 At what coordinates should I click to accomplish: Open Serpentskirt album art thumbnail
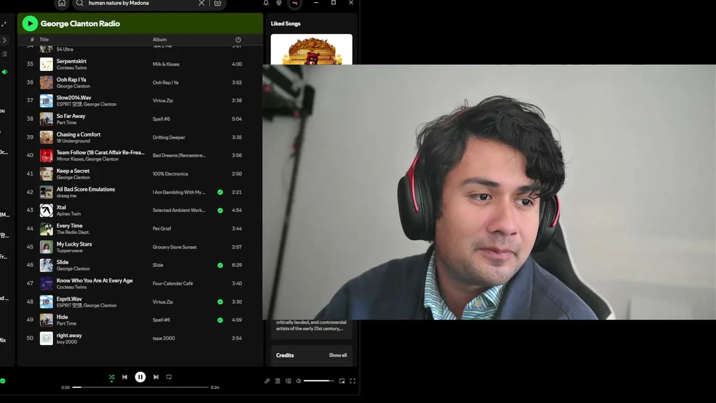[x=46, y=64]
